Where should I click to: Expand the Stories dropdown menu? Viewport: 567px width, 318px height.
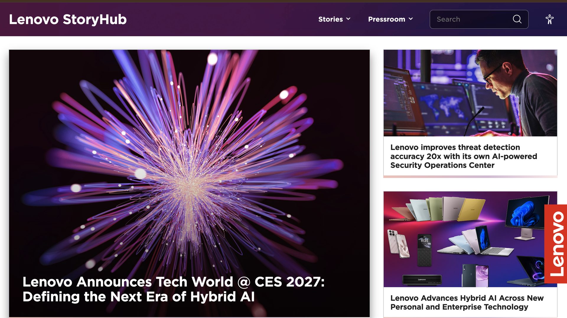pos(334,19)
